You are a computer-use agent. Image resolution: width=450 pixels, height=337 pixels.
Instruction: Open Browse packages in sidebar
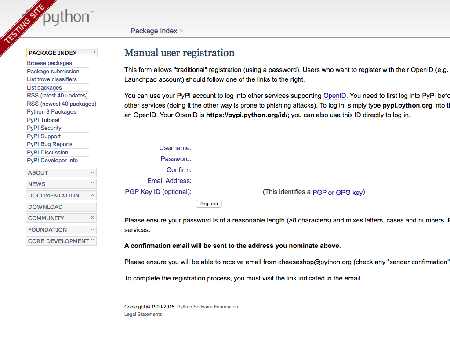49,63
